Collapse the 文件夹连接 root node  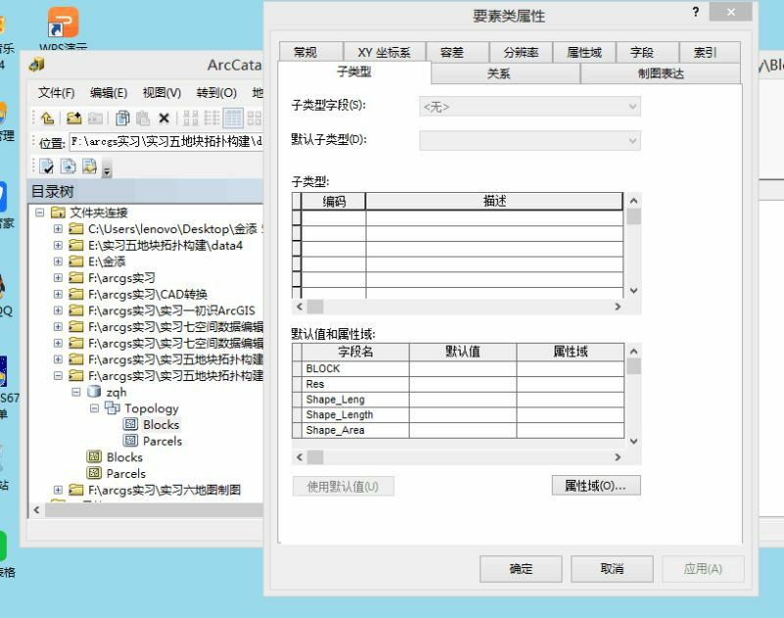coord(39,213)
